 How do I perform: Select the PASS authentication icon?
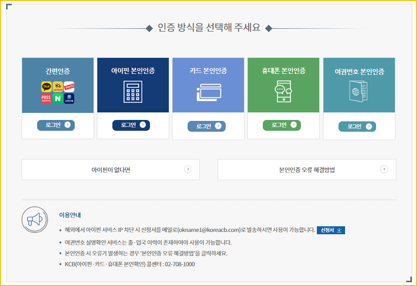coord(47,98)
